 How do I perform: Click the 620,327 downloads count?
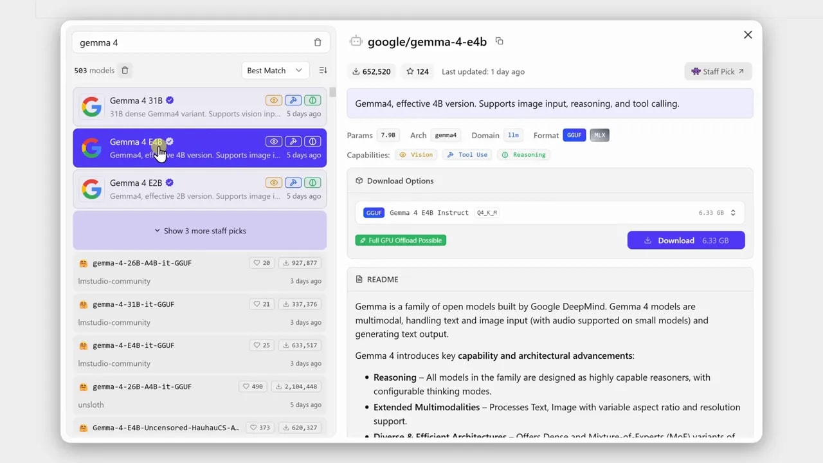300,428
